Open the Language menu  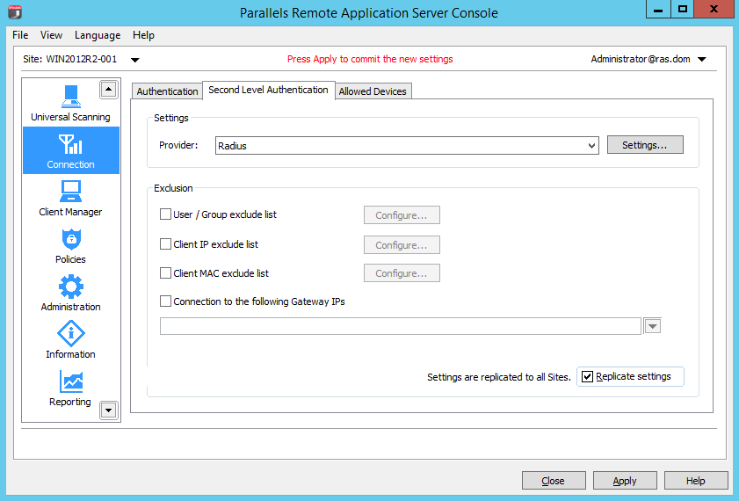pos(98,35)
